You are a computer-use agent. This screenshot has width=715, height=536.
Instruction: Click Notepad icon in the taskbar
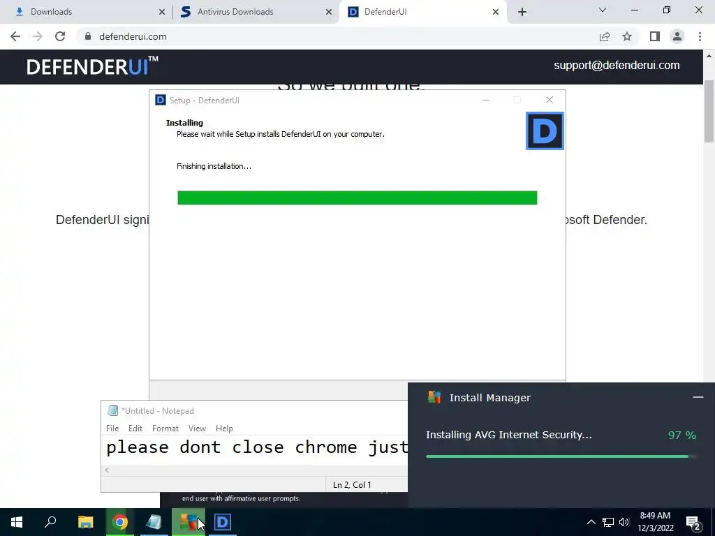click(x=154, y=522)
